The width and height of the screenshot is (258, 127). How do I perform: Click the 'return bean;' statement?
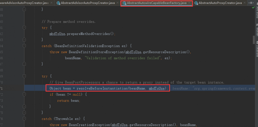click(x=69, y=101)
